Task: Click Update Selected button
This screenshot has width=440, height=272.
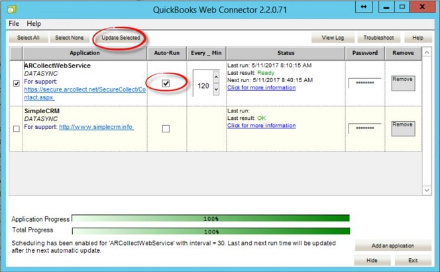Action: [x=121, y=38]
